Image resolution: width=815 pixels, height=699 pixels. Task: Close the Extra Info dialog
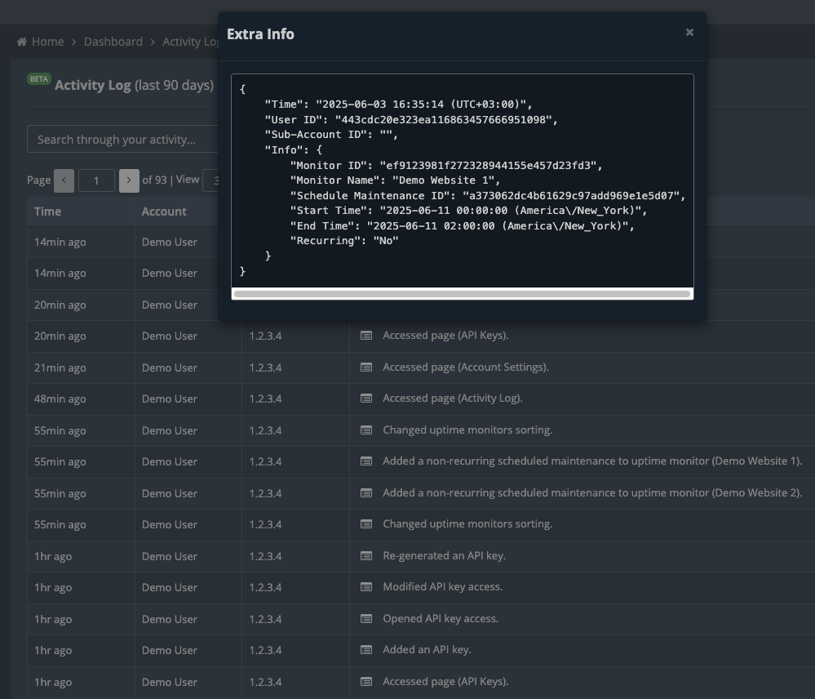pyautogui.click(x=689, y=33)
